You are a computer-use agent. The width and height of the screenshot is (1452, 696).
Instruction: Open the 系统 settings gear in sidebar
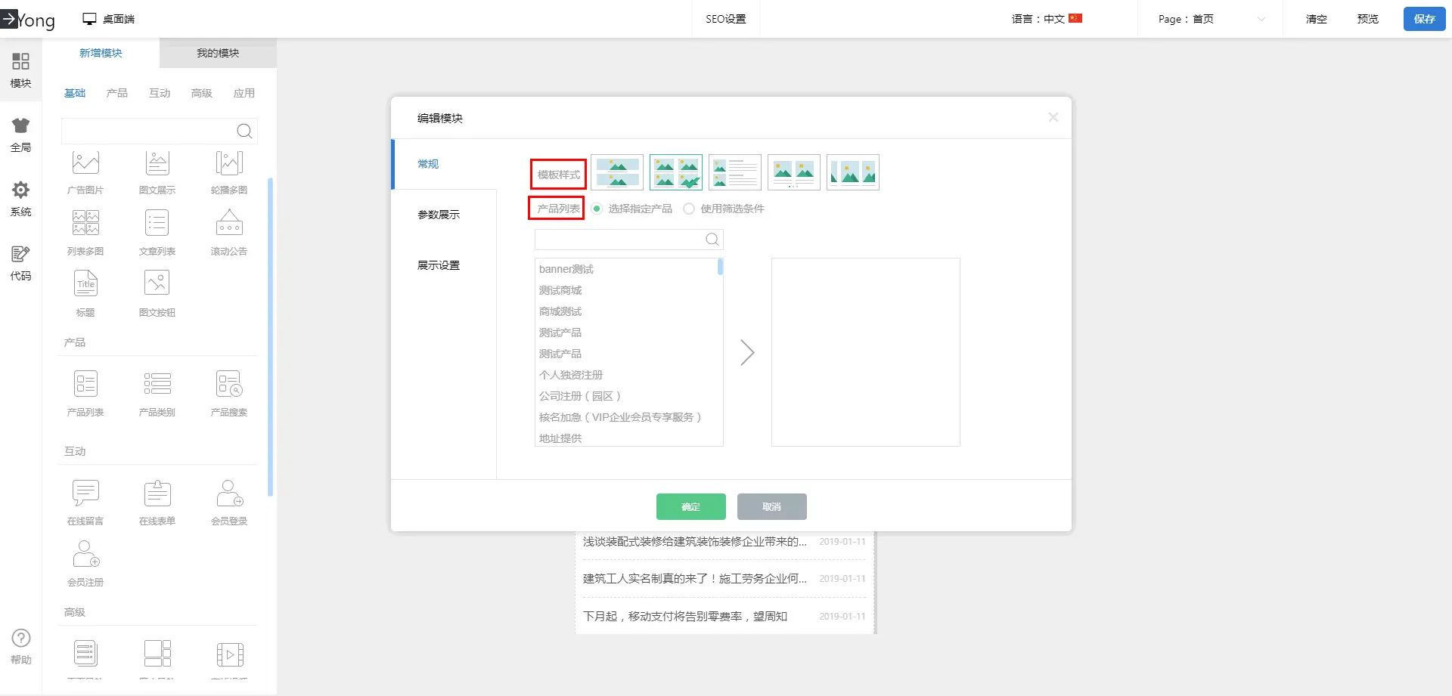tap(20, 190)
